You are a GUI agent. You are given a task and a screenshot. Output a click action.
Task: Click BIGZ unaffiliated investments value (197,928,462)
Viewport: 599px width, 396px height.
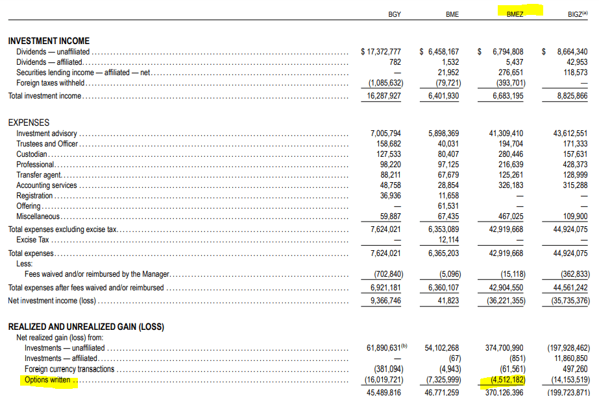[568, 348]
